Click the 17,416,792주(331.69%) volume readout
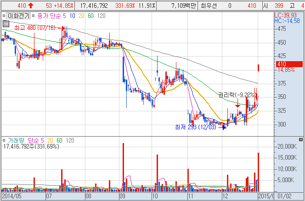 coord(31,146)
